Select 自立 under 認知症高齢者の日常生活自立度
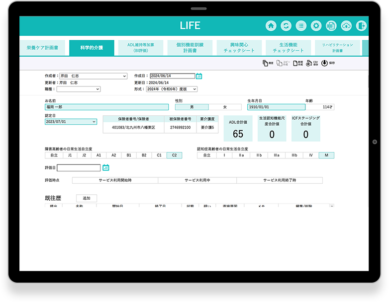 (x=207, y=155)
